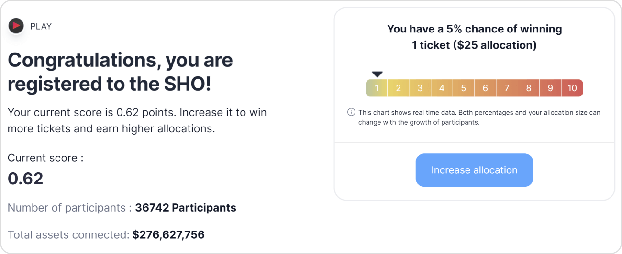Select segment 4 on the allocation scale
This screenshot has width=622, height=254.
pyautogui.click(x=442, y=88)
